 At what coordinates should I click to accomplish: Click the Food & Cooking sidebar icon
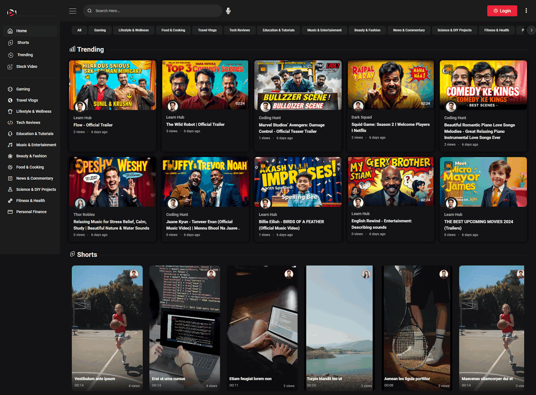point(10,168)
